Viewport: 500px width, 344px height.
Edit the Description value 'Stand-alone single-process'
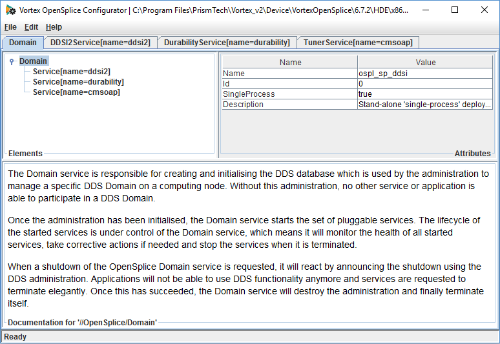[x=425, y=105]
